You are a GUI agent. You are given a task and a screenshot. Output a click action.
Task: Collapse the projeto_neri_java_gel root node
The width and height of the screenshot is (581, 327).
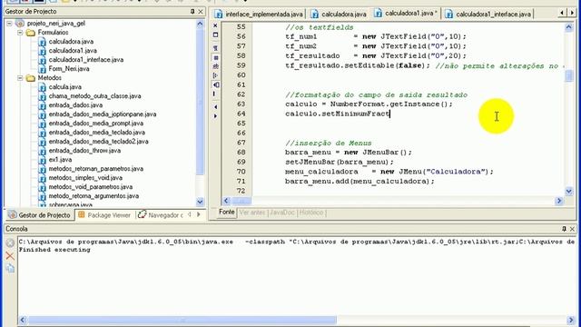(9, 24)
